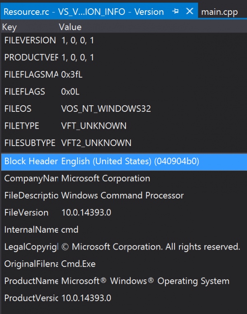Select OriginalFilename value Cmd.Exe
The height and width of the screenshot is (314, 247).
(78, 264)
